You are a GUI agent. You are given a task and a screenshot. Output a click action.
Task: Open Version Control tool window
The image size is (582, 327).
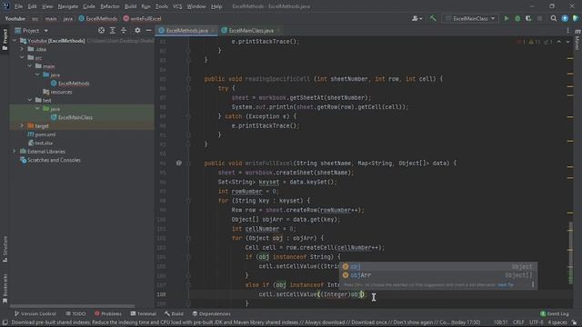35,313
